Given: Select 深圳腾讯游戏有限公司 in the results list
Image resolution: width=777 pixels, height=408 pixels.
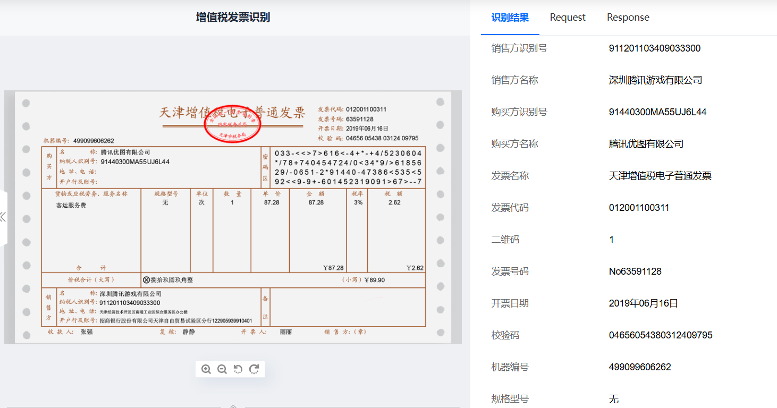Looking at the screenshot, I should pos(656,80).
